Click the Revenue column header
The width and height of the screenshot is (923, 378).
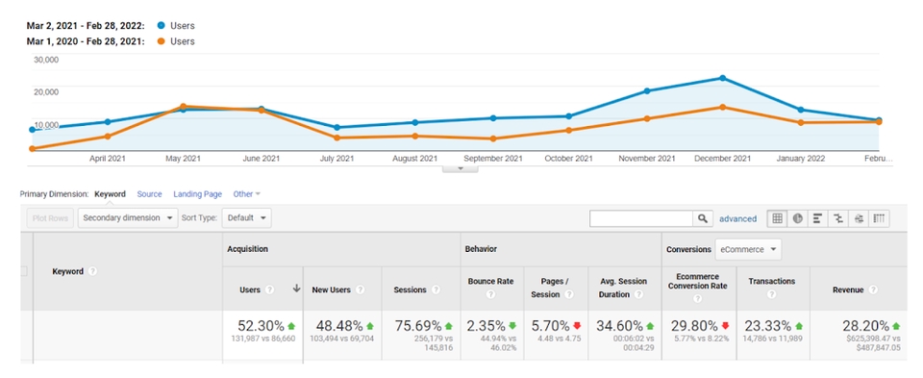pyautogui.click(x=848, y=290)
